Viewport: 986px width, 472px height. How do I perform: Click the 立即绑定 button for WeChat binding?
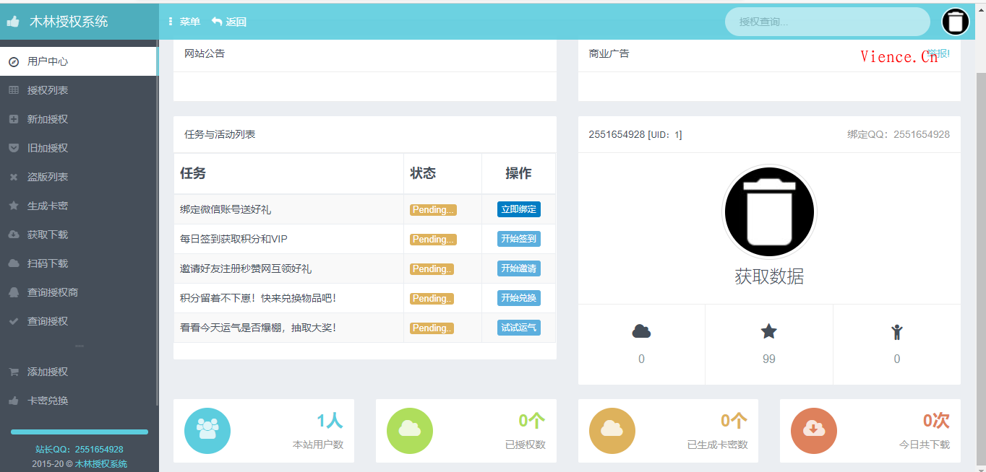[518, 209]
